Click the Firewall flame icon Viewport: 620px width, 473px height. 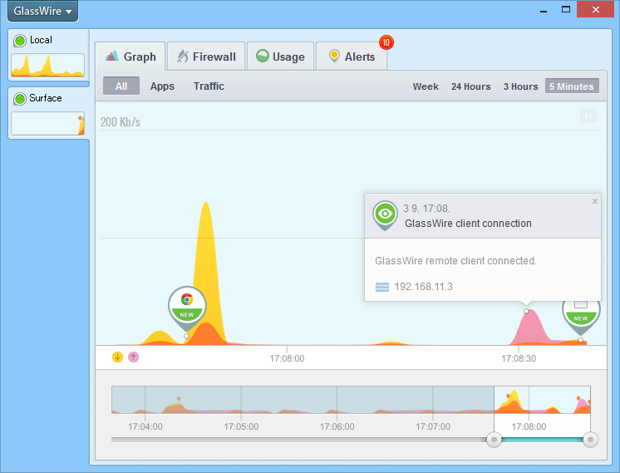[182, 56]
